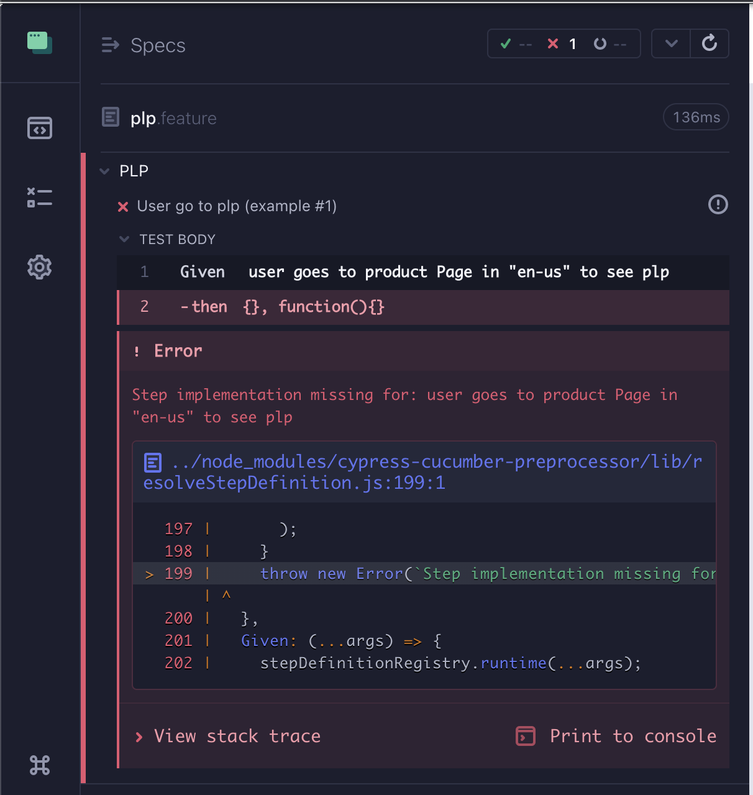Collapse the PLP suite chevron

(x=104, y=171)
